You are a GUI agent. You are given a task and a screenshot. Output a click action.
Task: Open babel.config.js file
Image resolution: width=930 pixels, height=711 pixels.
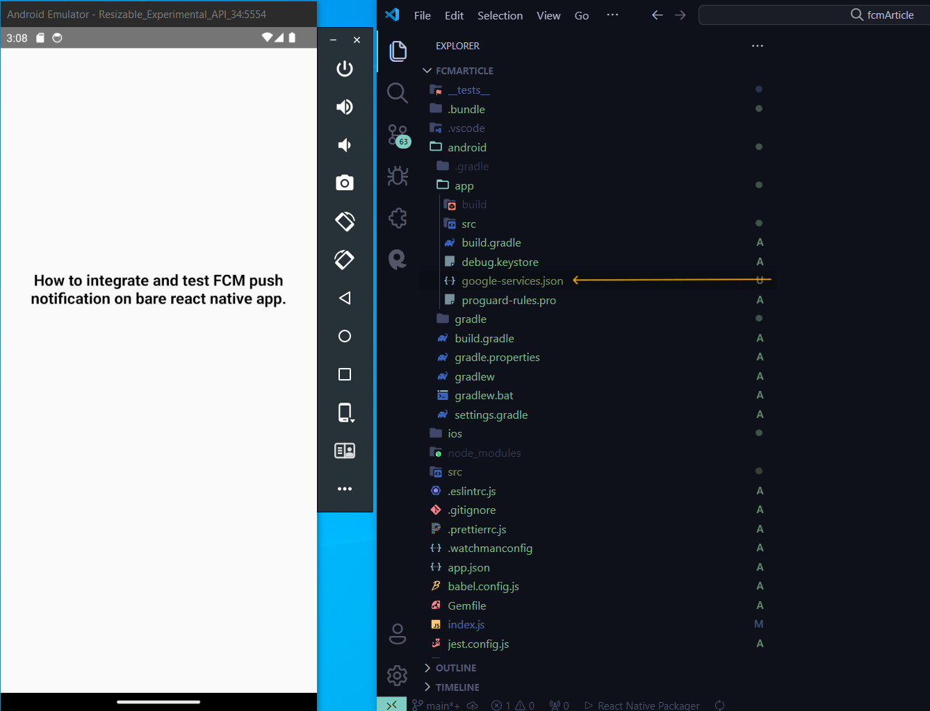598,587
